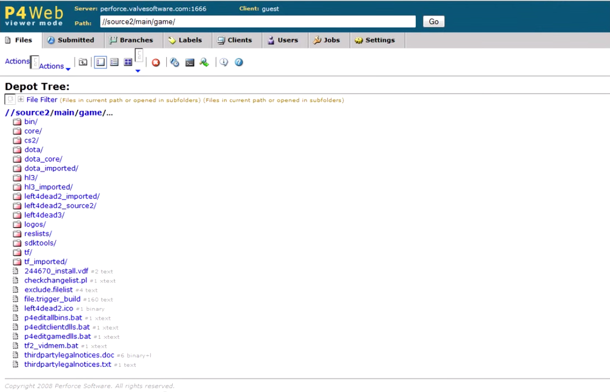610x392 pixels.
Task: Open the Actions dropdown arrow
Action: pos(68,69)
